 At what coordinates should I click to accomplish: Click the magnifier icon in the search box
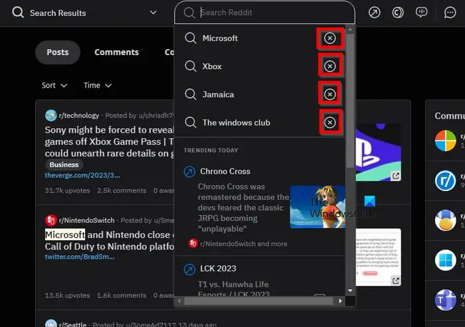(x=189, y=13)
